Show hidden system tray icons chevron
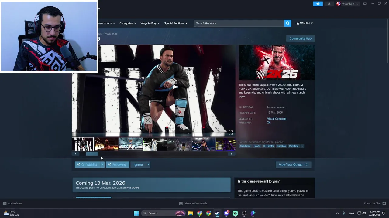Screen dimensions: 389x218 point(337,213)
